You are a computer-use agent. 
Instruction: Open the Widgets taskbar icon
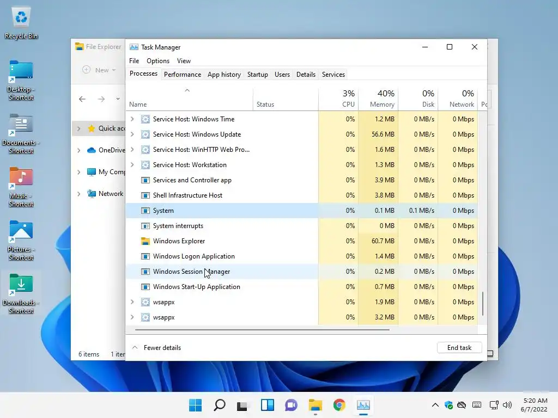tap(267, 405)
